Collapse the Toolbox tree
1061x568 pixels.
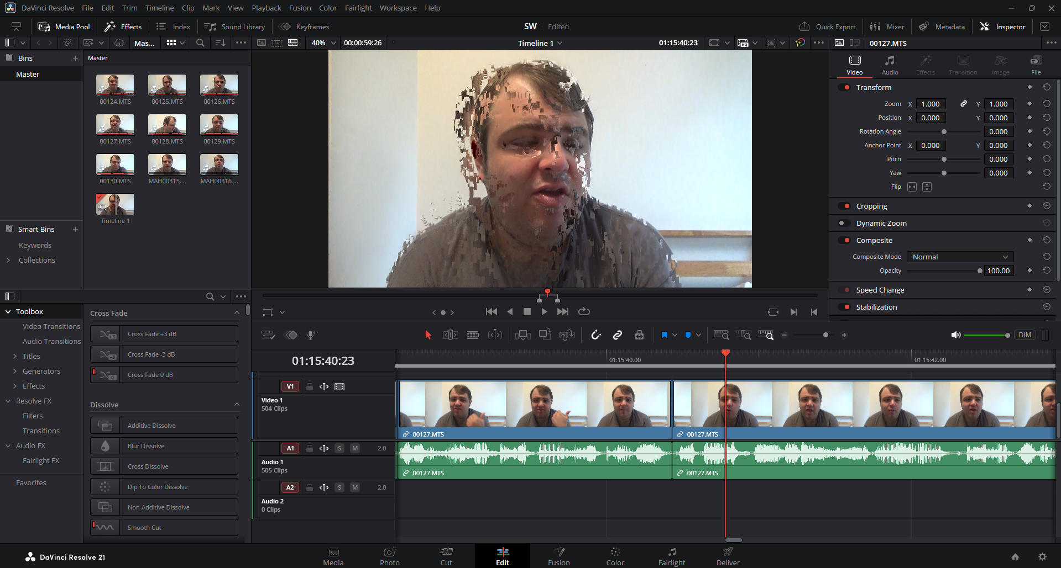pyautogui.click(x=8, y=312)
